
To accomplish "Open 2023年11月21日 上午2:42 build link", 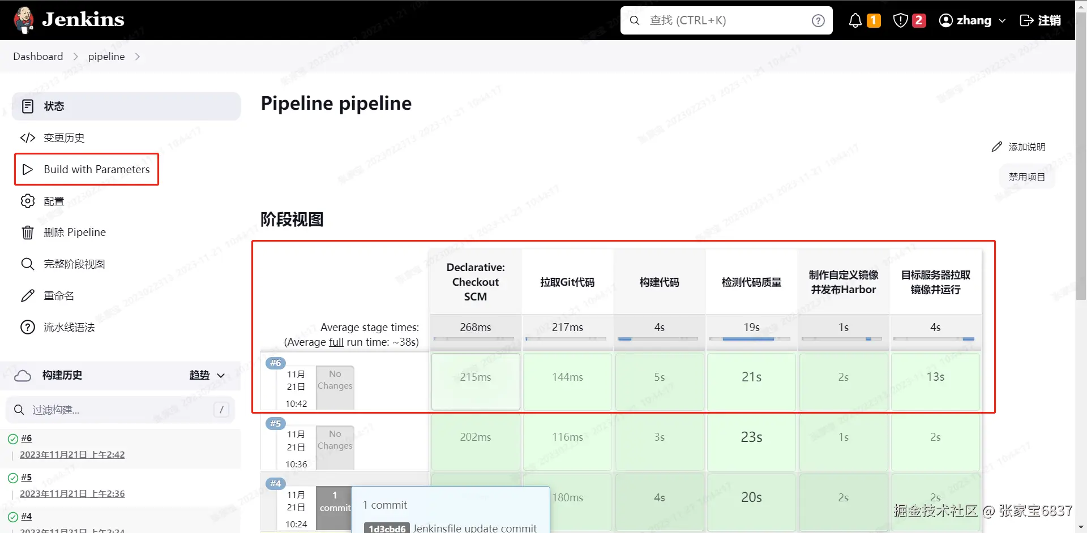I will 72,454.
